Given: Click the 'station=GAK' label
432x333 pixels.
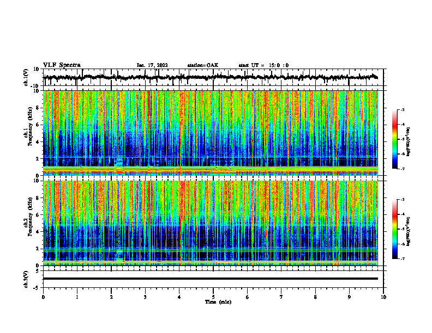Looking at the screenshot, I should (203, 65).
